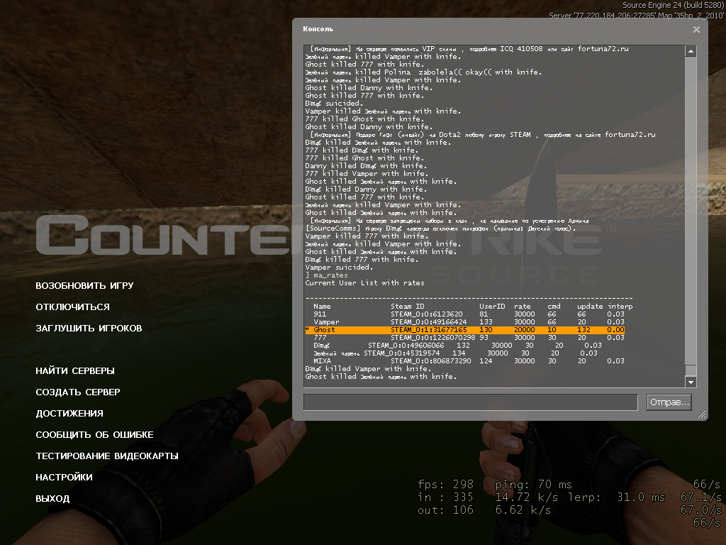Click the '[SourceComms]' console line
The height and width of the screenshot is (545, 726).
point(441,229)
